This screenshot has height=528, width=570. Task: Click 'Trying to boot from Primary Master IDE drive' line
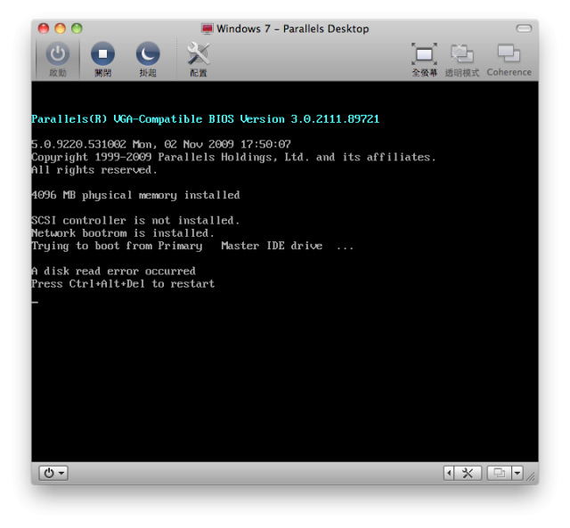(192, 247)
